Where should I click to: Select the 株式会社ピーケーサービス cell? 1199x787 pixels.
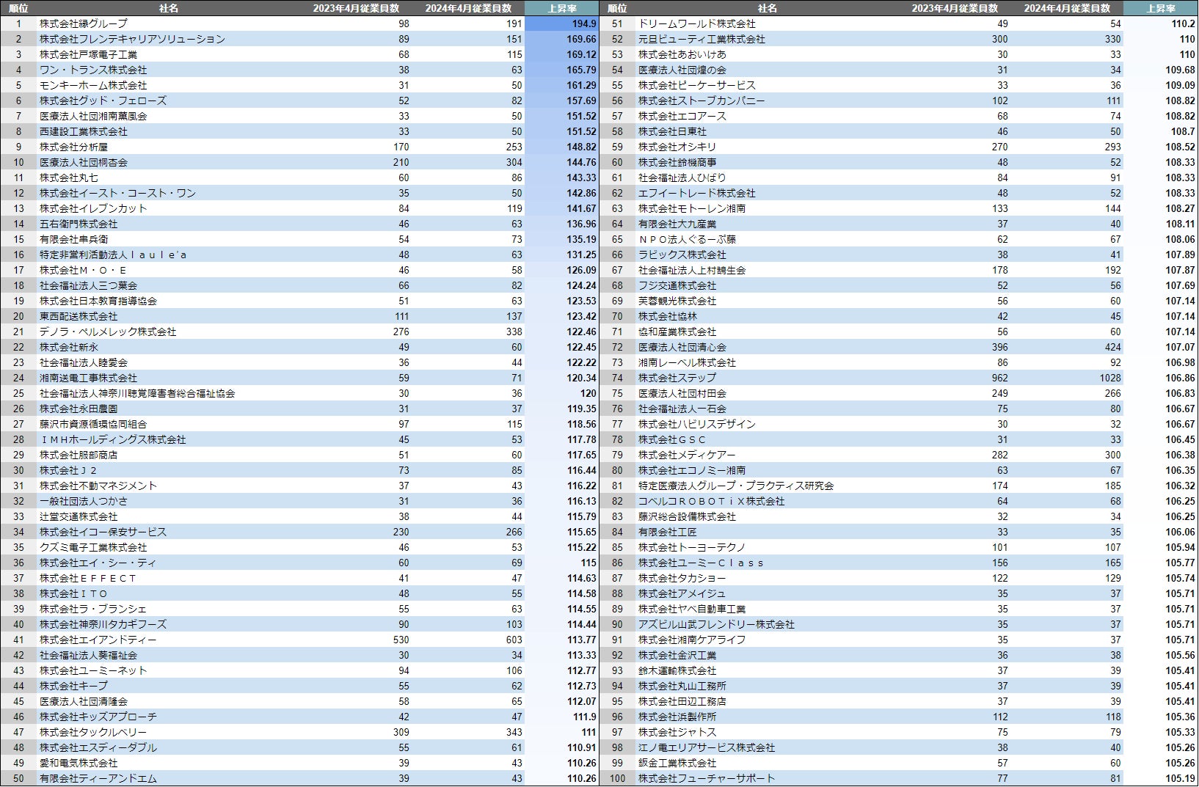[697, 85]
